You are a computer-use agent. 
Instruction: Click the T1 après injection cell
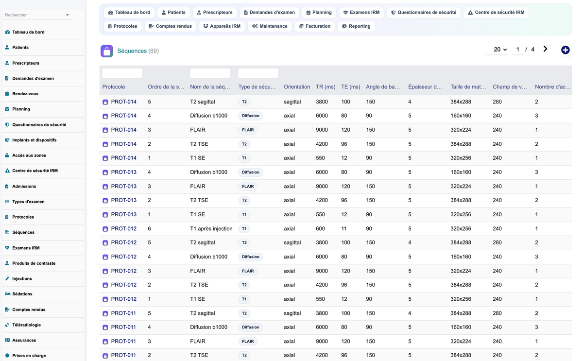211,229
